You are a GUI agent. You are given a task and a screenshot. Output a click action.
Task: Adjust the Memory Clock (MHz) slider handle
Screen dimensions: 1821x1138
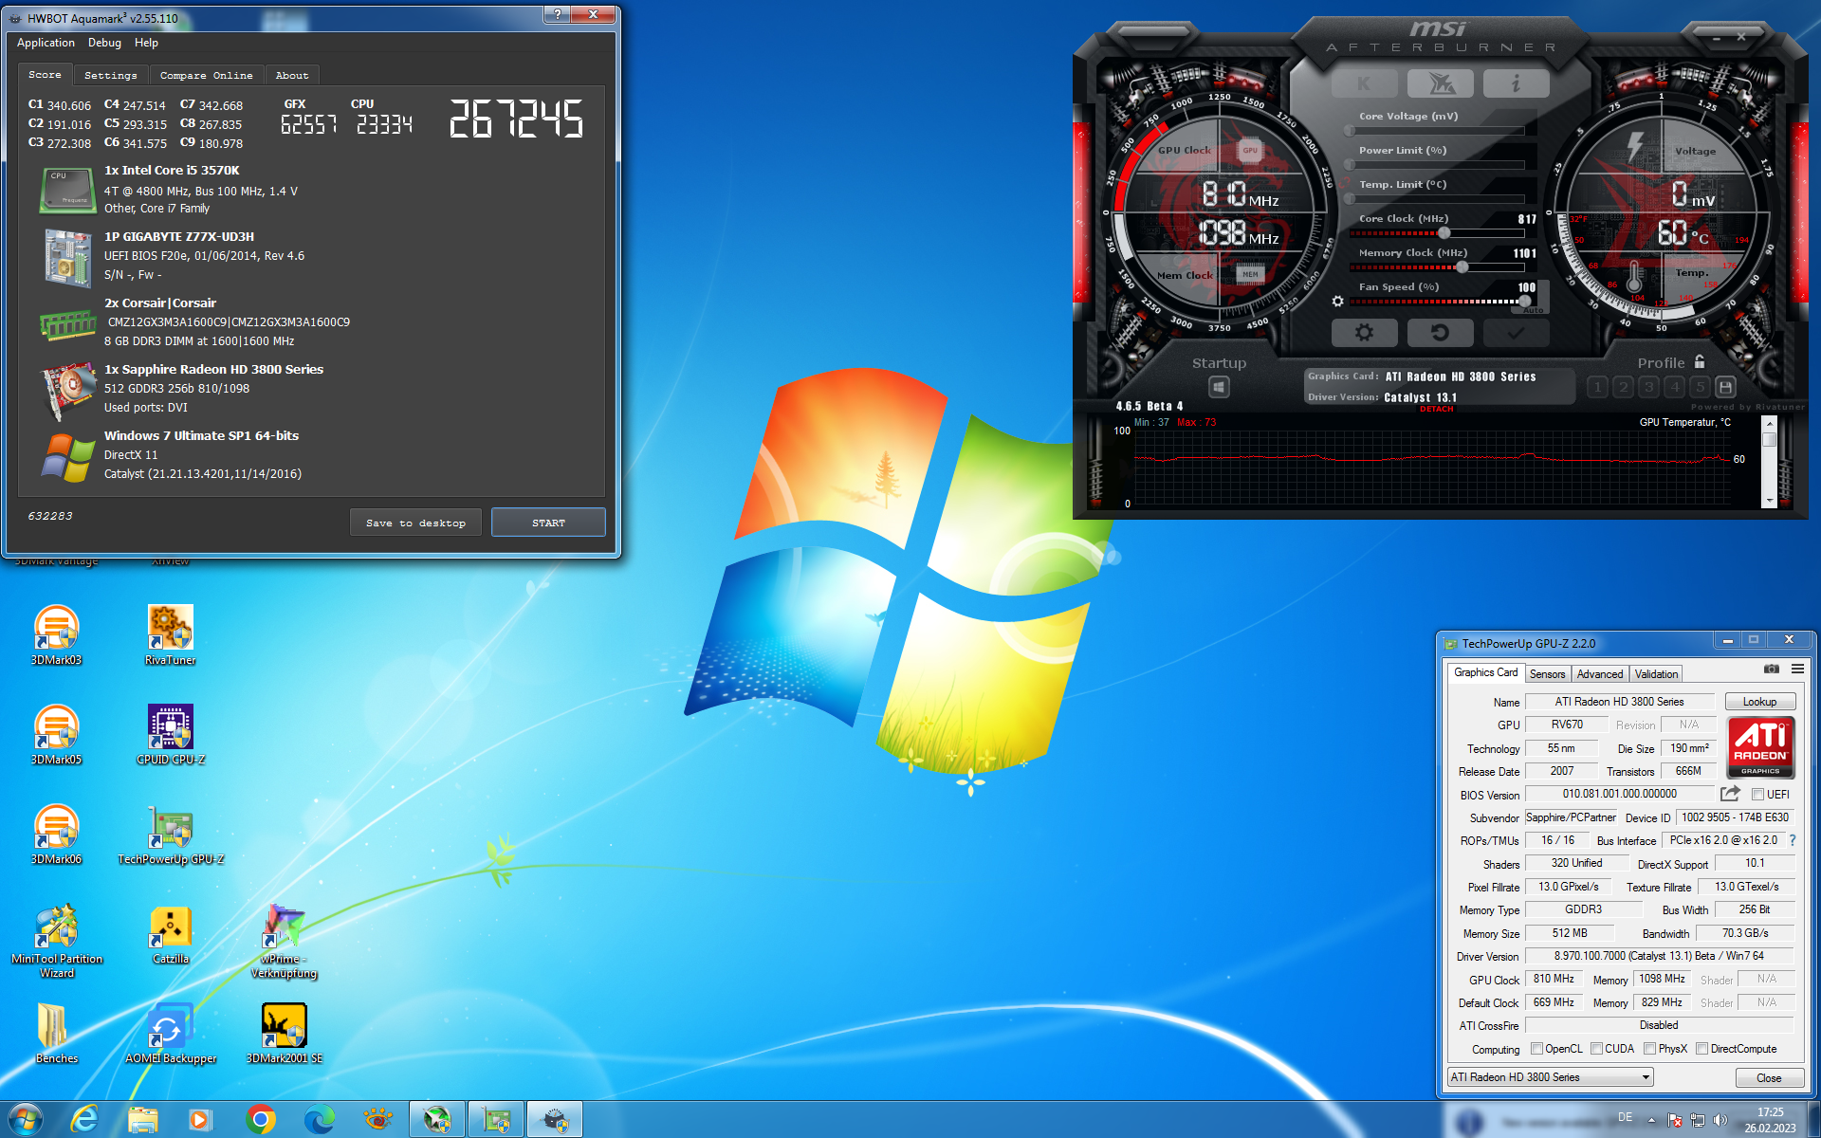coord(1462,267)
